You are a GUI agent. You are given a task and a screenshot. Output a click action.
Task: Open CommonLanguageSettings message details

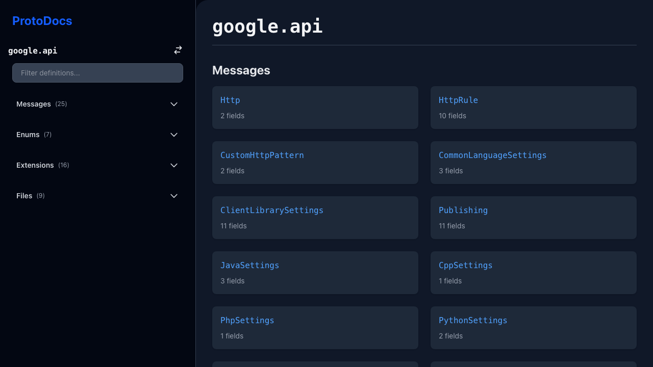coord(534,163)
